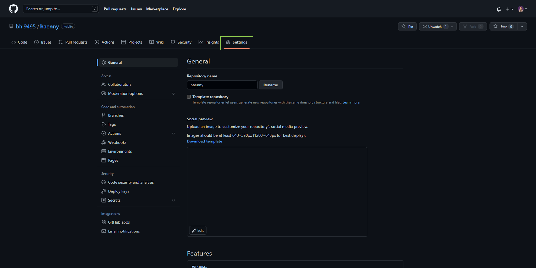
Task: Open the Learn more link
Action: point(351,102)
